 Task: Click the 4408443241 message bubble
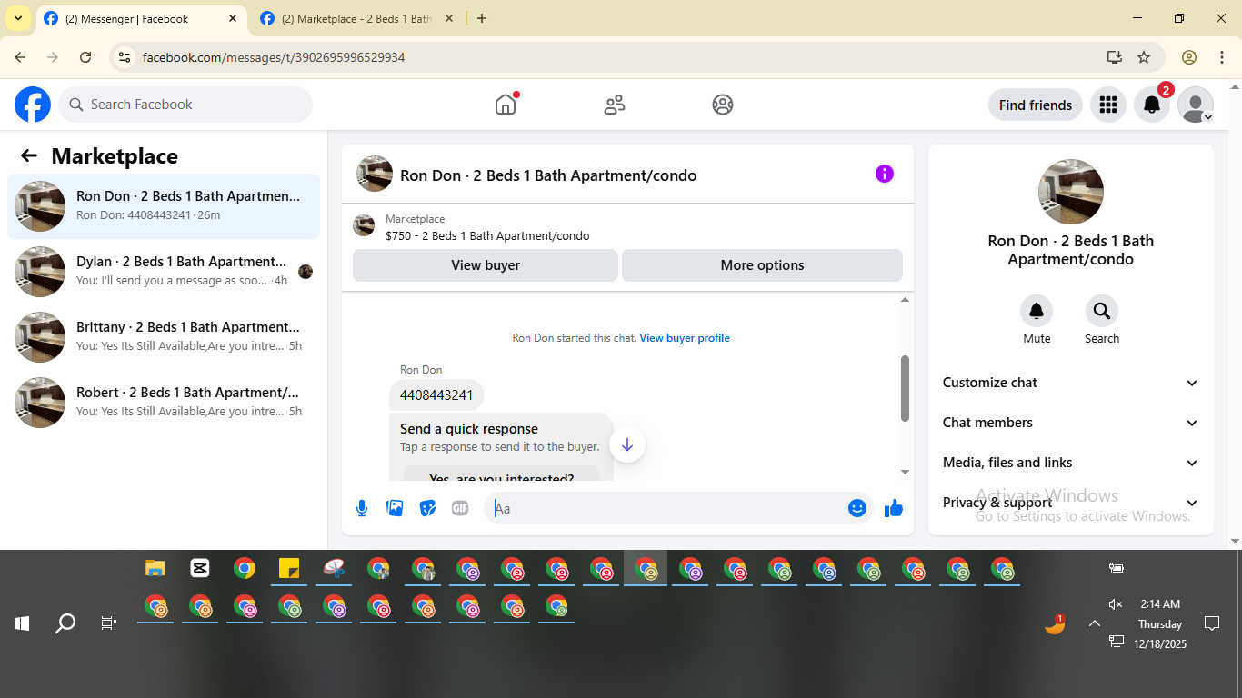436,395
